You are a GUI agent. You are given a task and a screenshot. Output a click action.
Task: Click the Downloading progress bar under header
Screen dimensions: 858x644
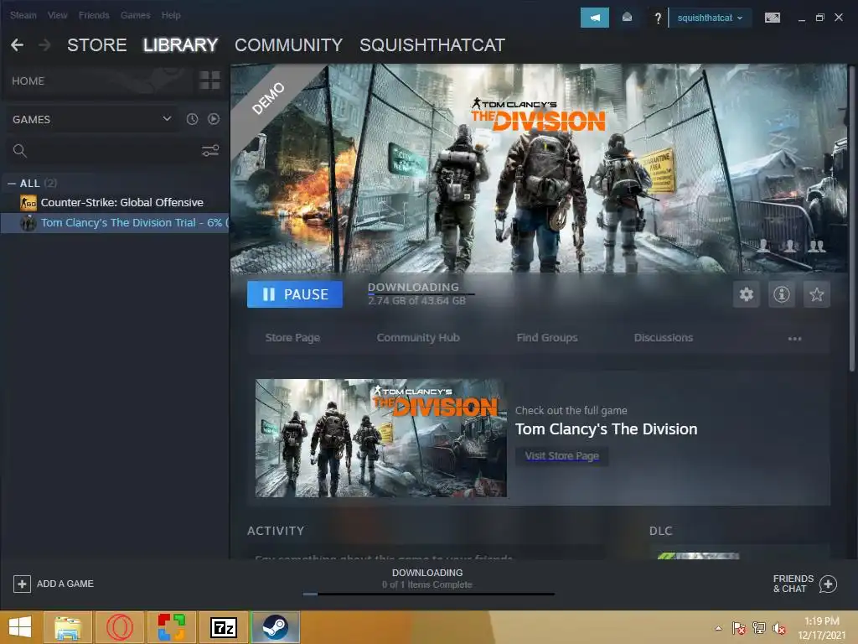pos(421,294)
